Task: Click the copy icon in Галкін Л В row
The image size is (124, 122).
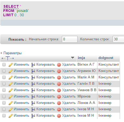Action: [33, 84]
